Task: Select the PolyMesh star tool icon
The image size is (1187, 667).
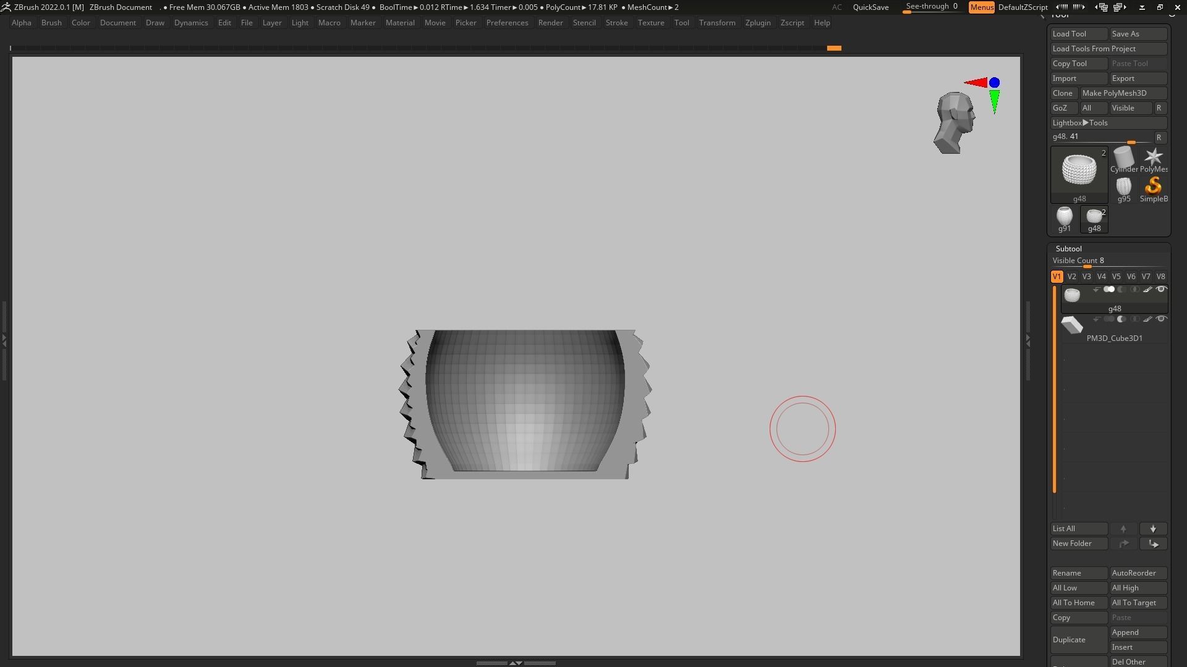Action: click(x=1153, y=158)
